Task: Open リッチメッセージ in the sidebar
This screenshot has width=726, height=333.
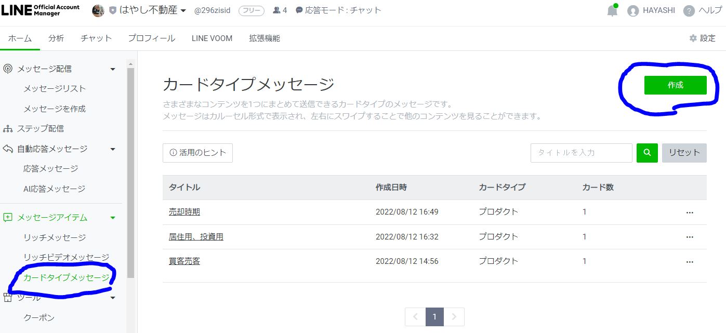Action: point(55,237)
